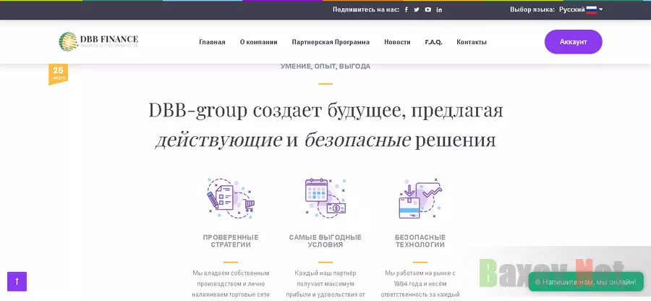Click the Мы работаем на рынке paragraph

420,284
